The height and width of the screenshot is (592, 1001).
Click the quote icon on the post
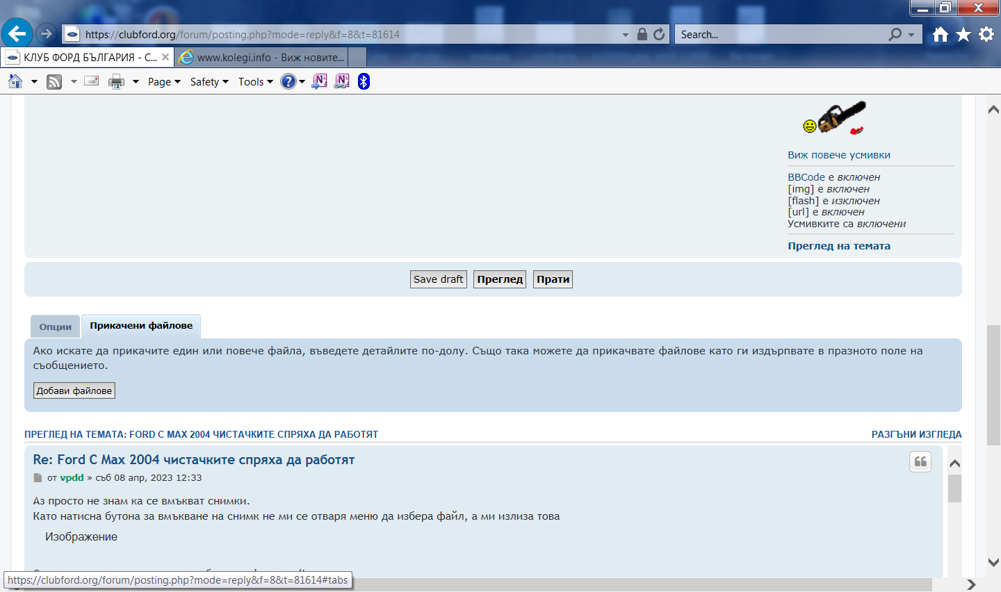[x=920, y=461]
